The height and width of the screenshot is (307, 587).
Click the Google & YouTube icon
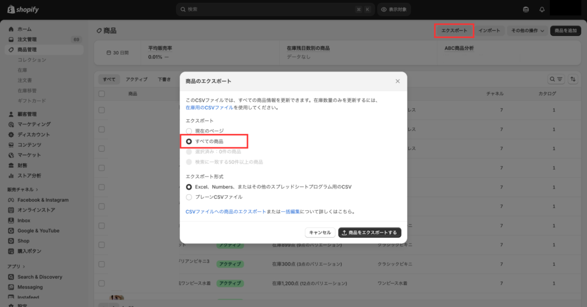[x=11, y=231]
